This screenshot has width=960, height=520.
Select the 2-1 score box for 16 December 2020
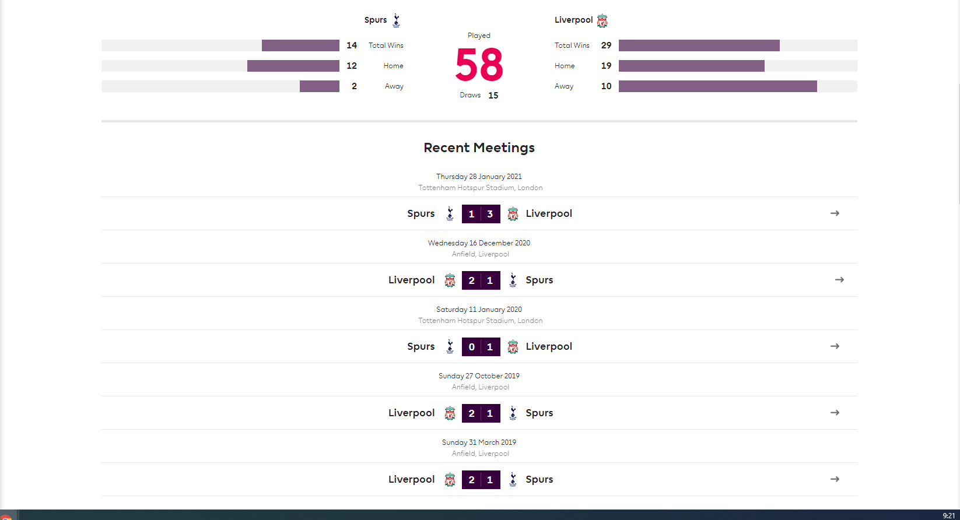tap(481, 280)
